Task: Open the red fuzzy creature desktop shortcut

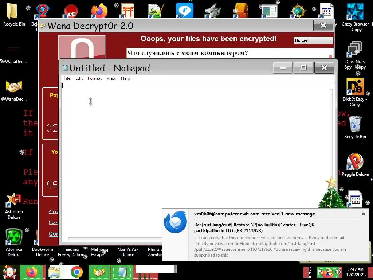Action: point(71,11)
